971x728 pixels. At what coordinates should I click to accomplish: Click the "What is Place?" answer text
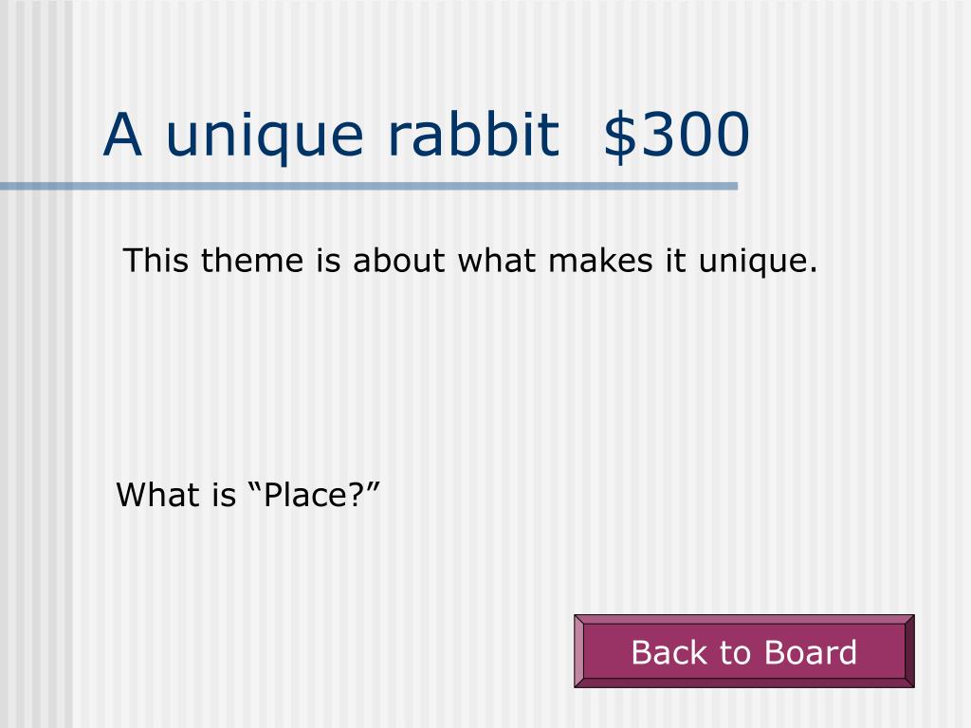tap(247, 495)
